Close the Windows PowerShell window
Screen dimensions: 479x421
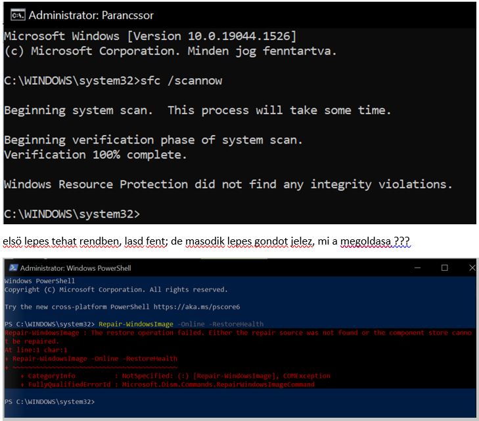[x=470, y=268]
